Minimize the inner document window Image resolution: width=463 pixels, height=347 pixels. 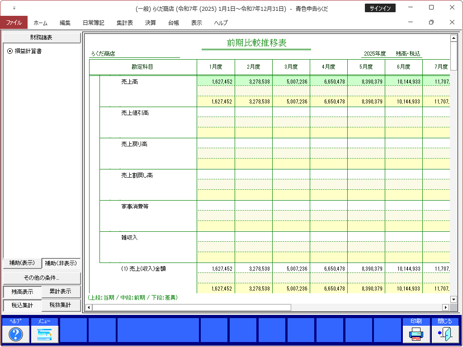[410, 23]
